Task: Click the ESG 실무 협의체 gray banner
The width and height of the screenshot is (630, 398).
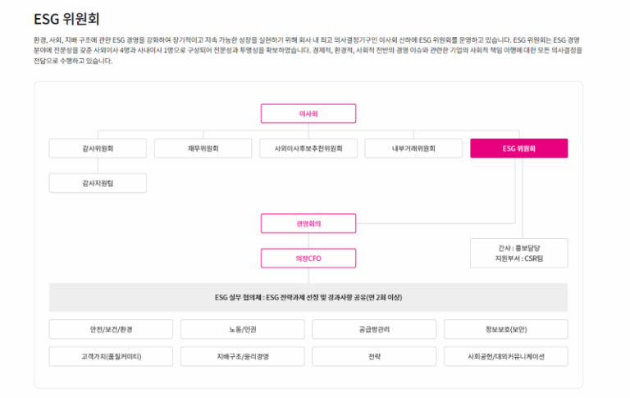Action: click(308, 298)
